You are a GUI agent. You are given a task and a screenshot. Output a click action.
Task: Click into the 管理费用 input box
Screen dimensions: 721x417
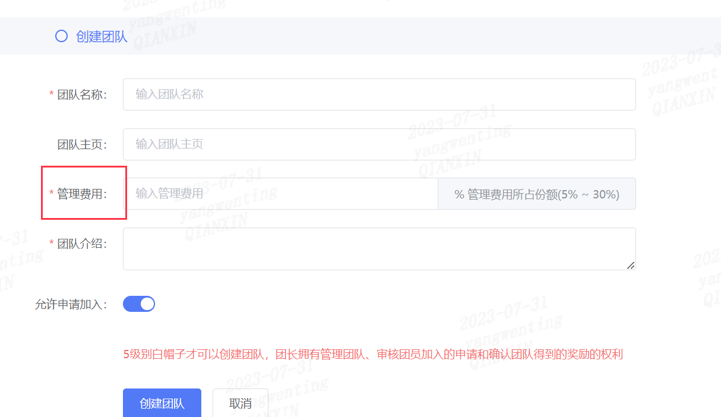coord(280,194)
